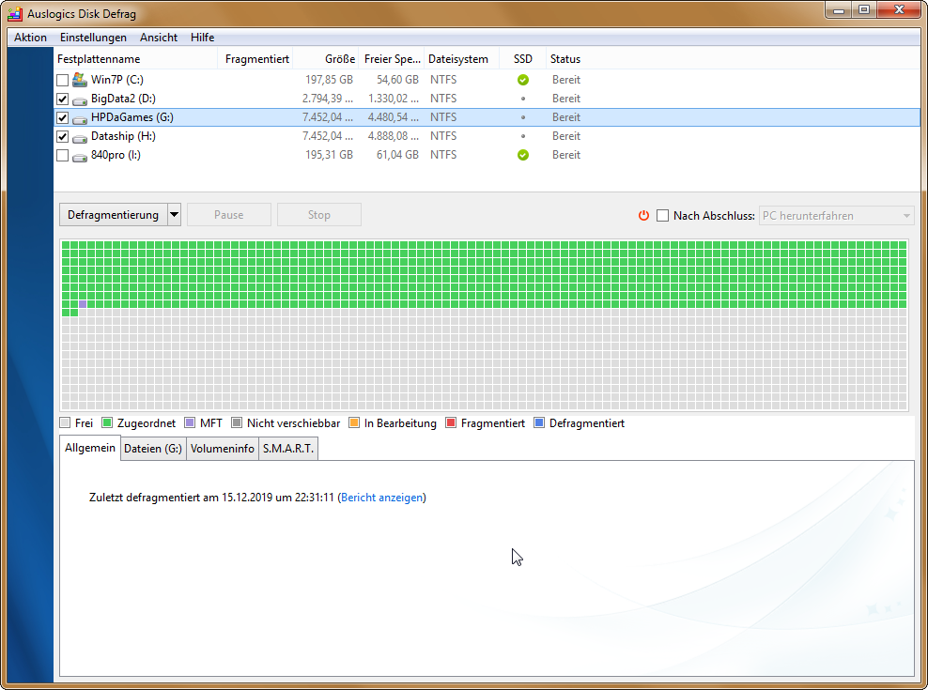Click the hard drive icon next to Dataship (H:)
This screenshot has width=928, height=690.
click(x=79, y=136)
